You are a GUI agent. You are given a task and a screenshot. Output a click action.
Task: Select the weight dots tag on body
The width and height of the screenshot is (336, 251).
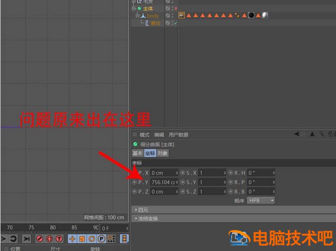click(x=237, y=15)
